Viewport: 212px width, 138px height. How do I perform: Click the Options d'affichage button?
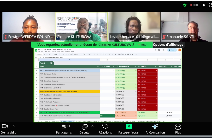(168, 45)
